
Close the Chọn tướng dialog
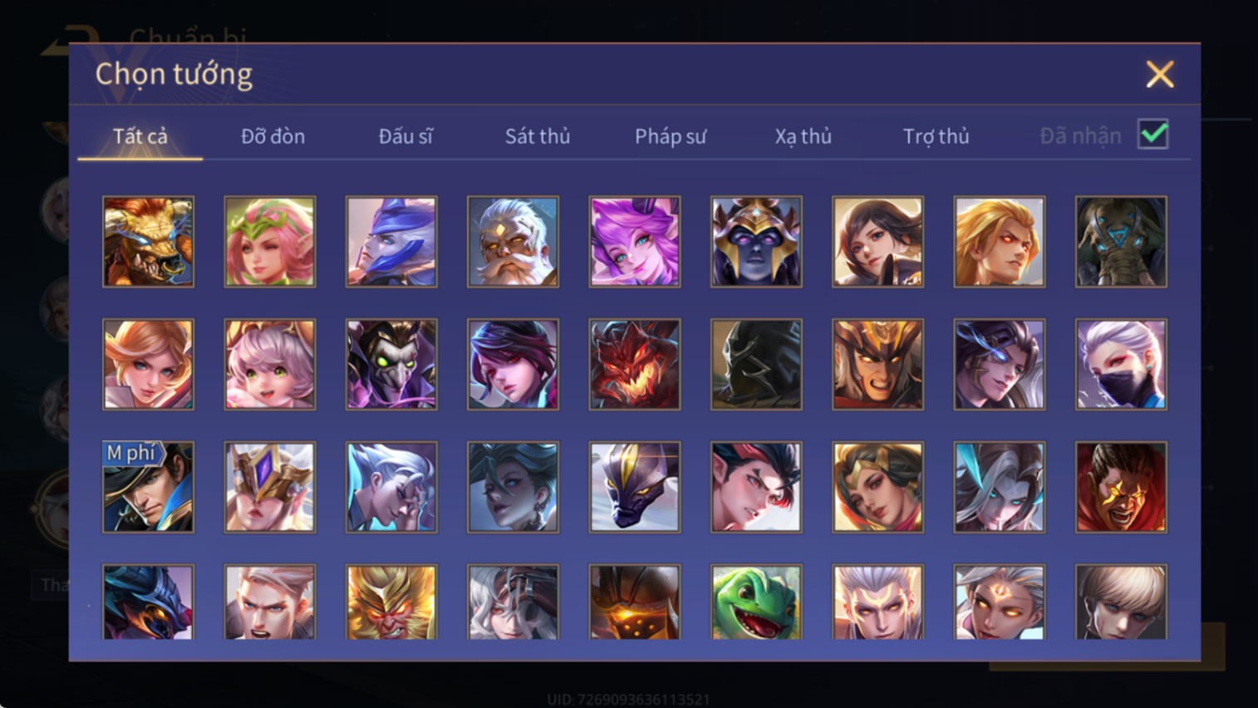coord(1160,74)
